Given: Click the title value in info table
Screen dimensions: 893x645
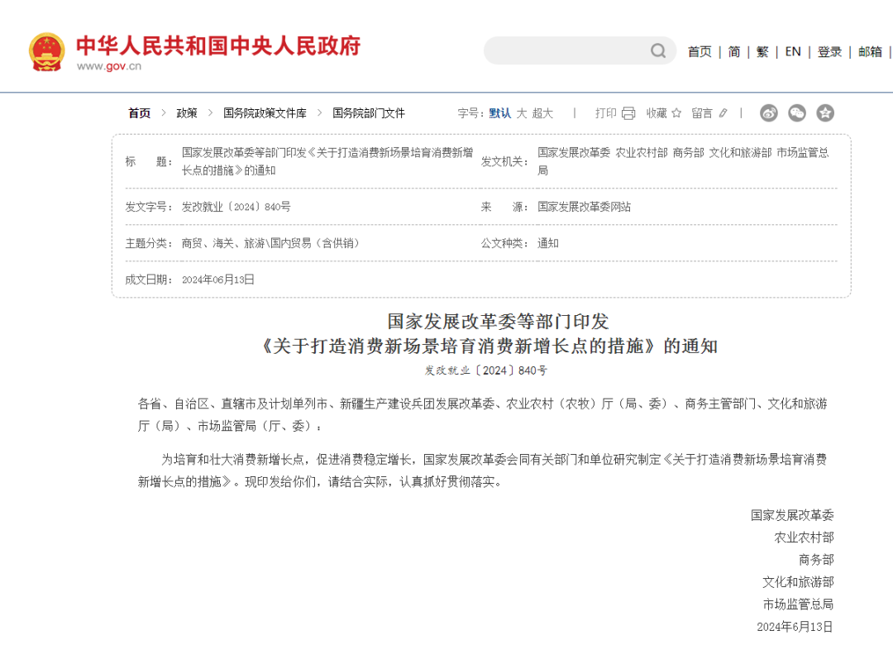Looking at the screenshot, I should tap(327, 161).
